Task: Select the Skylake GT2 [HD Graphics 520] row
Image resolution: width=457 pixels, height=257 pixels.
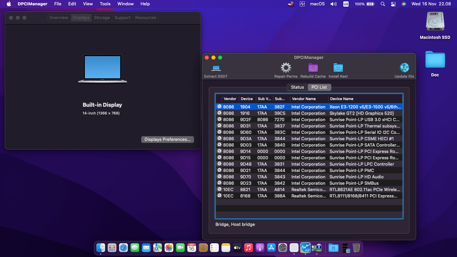Action: coord(309,113)
